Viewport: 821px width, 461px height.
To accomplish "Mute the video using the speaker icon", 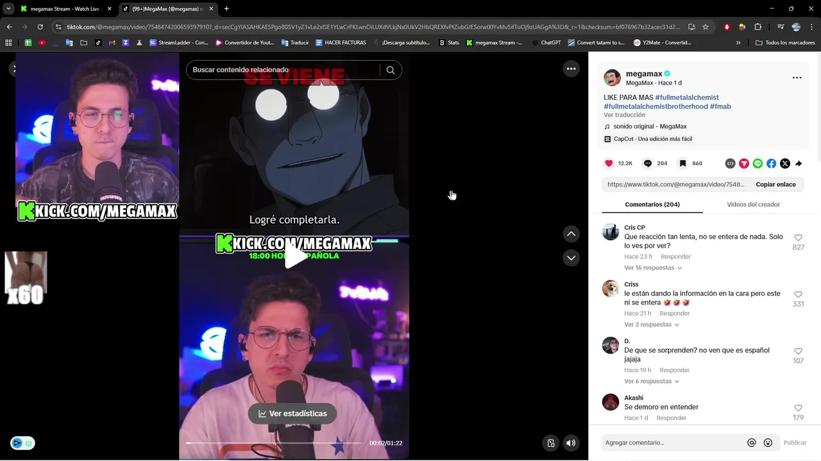I will point(571,443).
